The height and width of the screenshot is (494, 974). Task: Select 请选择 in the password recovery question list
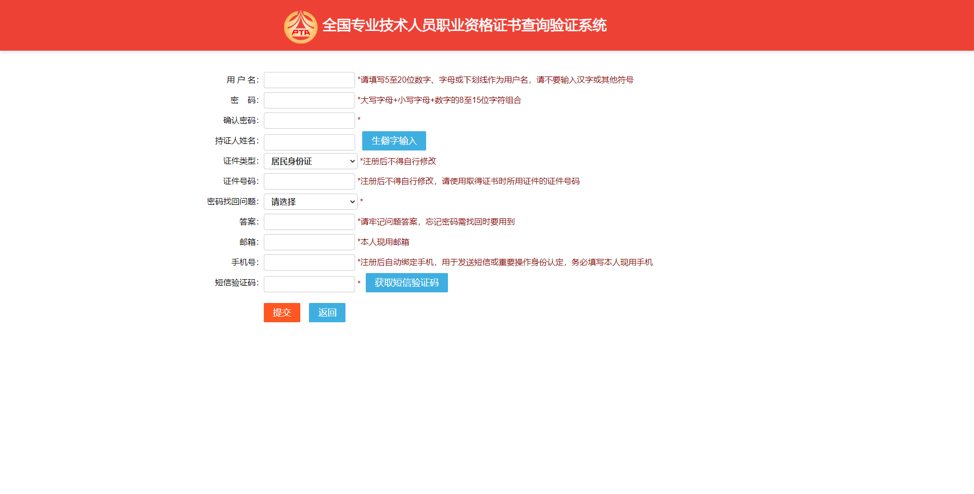point(310,202)
